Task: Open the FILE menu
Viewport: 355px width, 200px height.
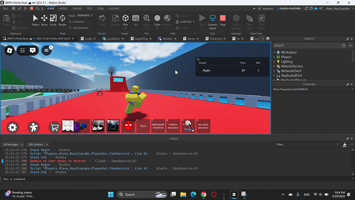Action: (x=6, y=8)
